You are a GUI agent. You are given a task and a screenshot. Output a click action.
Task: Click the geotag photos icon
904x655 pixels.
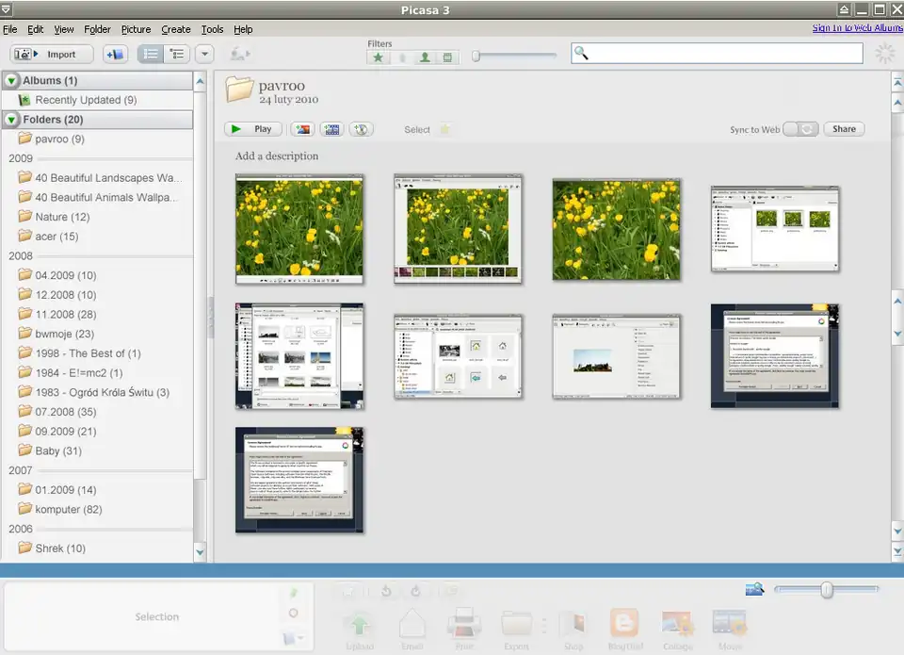click(361, 129)
